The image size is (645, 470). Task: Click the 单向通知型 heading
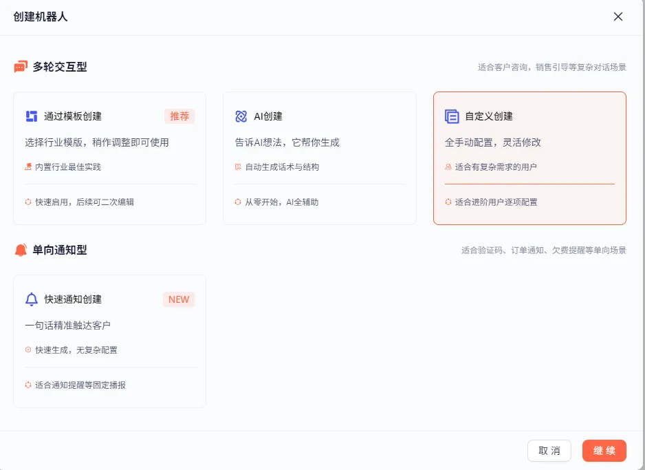coord(60,250)
